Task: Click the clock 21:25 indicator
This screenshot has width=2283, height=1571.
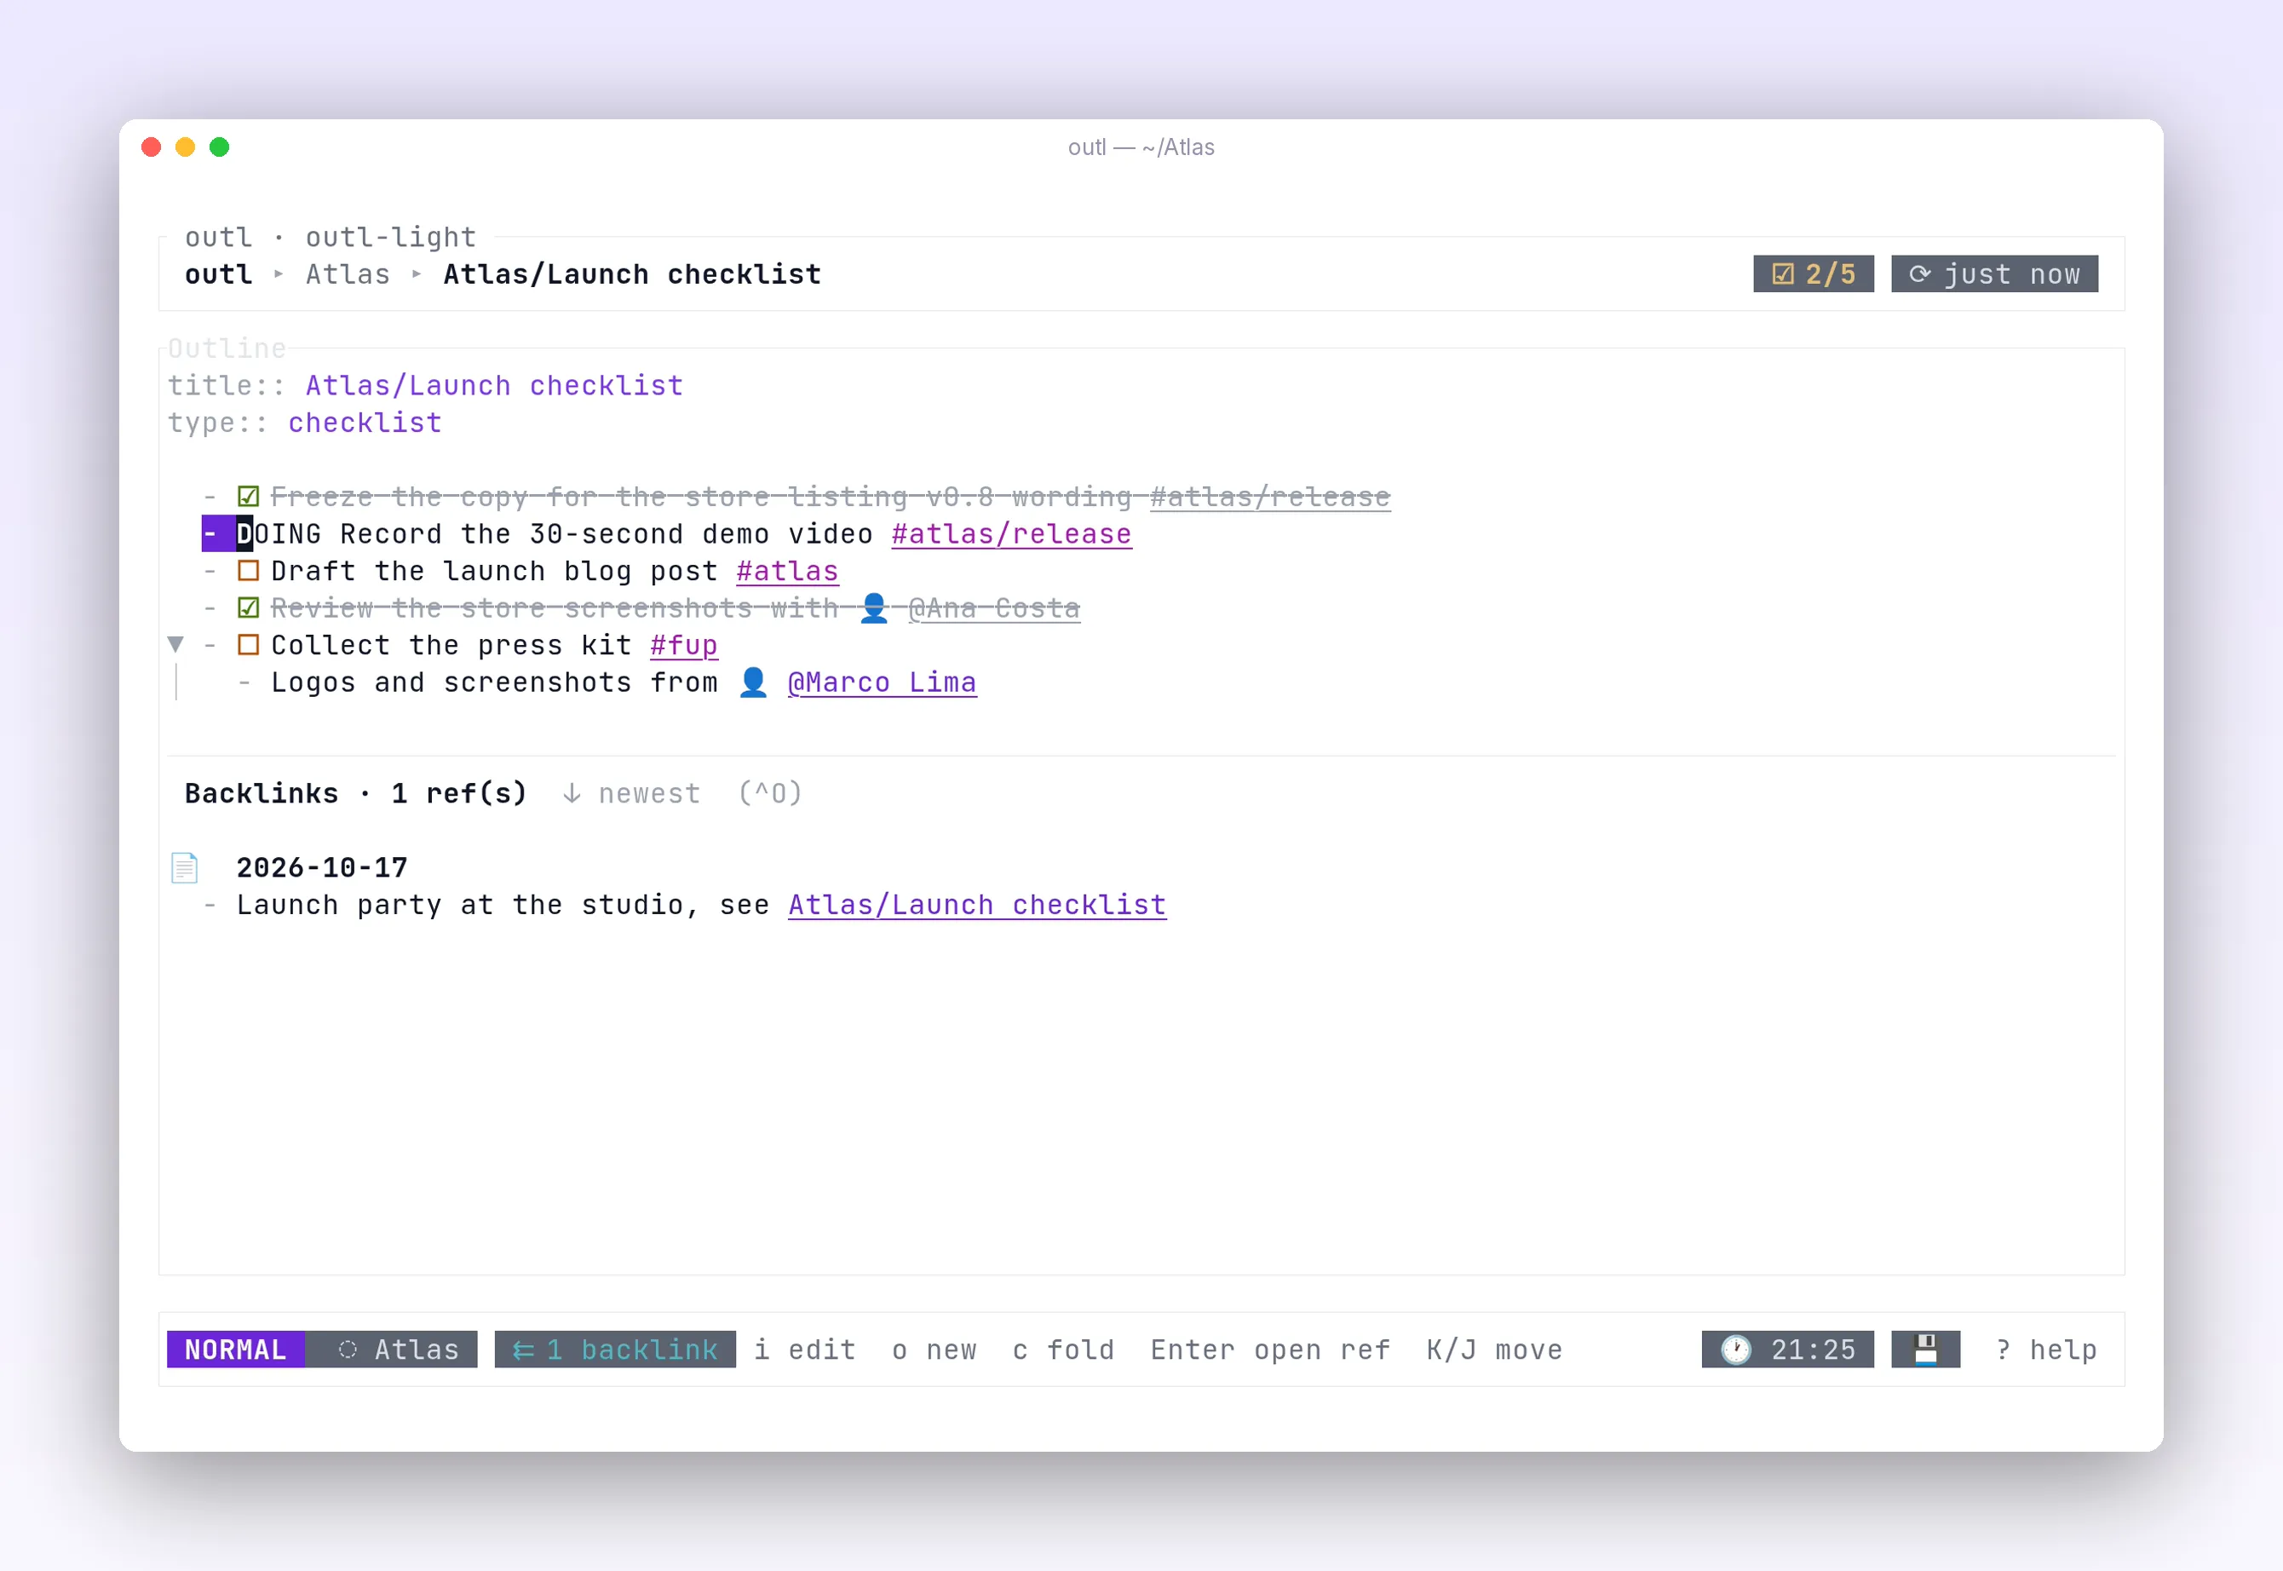Action: [1787, 1349]
